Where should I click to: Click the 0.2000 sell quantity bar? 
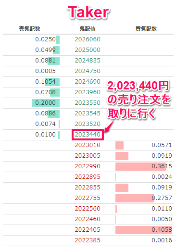coord(46,103)
